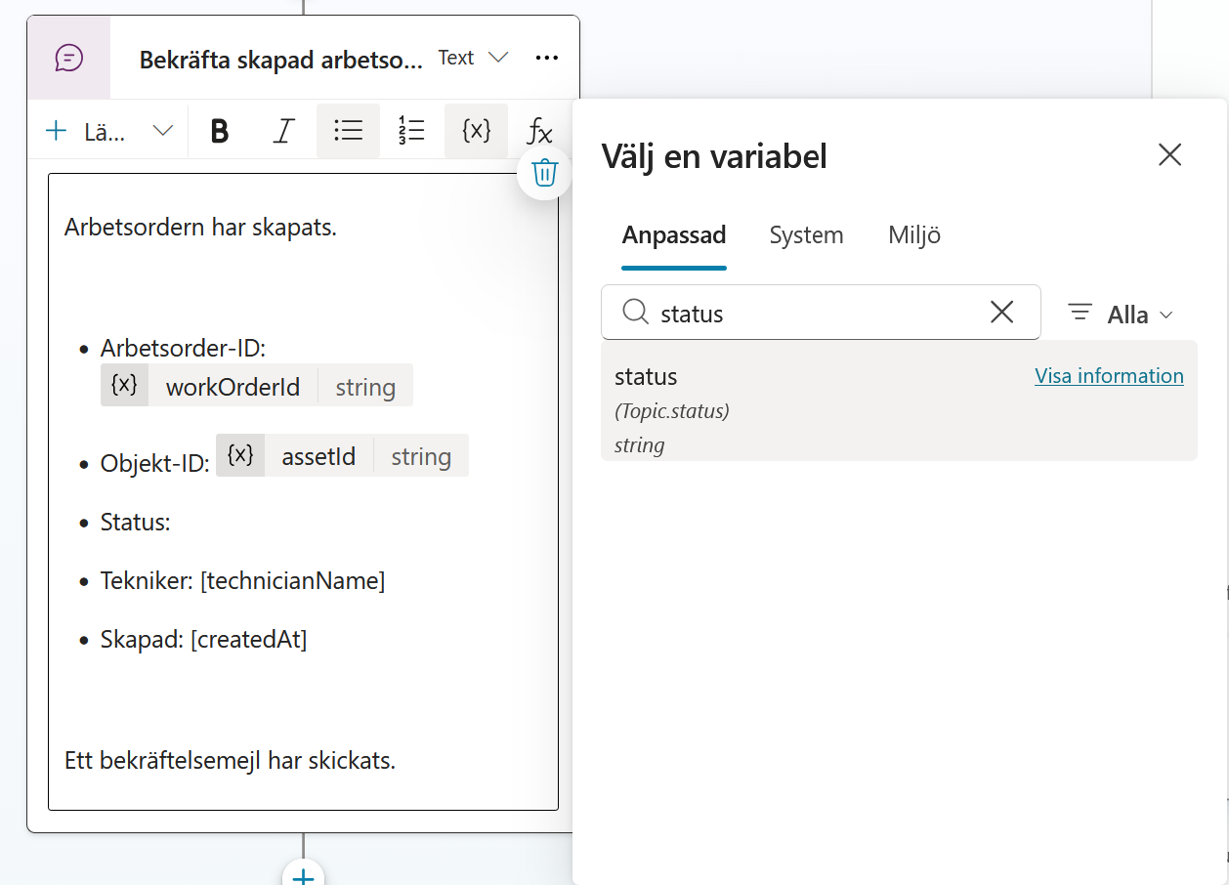The width and height of the screenshot is (1229, 885).
Task: Expand the chevron next to Lä... button
Action: click(163, 131)
